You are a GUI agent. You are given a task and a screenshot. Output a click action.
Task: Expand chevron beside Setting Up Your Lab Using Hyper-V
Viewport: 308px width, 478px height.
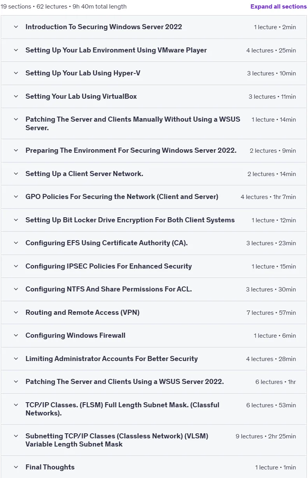point(16,73)
